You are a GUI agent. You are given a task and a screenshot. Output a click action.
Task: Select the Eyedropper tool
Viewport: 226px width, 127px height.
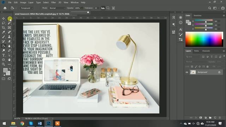[x=4, y=32]
